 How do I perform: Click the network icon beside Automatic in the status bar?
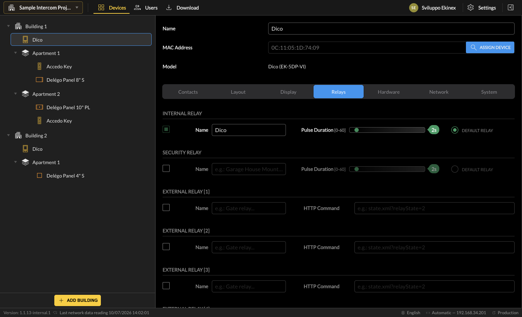click(x=428, y=313)
